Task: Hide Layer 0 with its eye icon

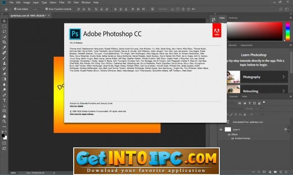Action: (x=221, y=129)
